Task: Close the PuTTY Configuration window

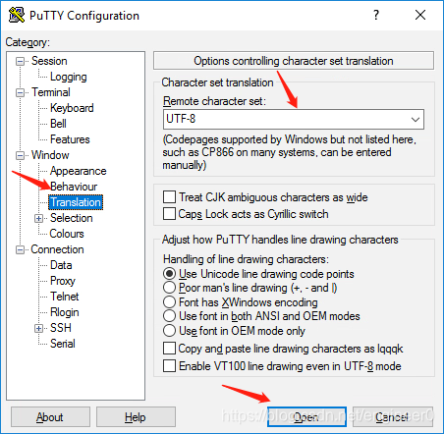Action: 420,15
